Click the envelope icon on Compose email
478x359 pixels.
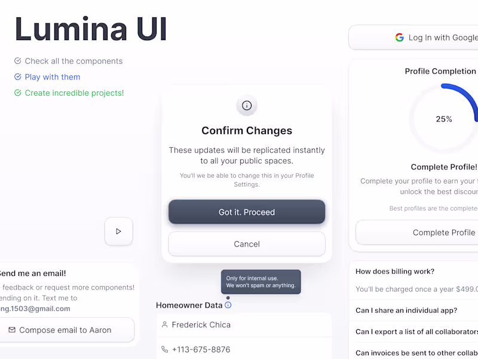tap(12, 330)
